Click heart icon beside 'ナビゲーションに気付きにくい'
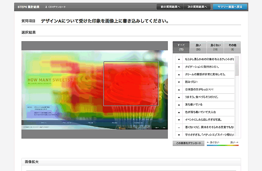 [x=179, y=67]
